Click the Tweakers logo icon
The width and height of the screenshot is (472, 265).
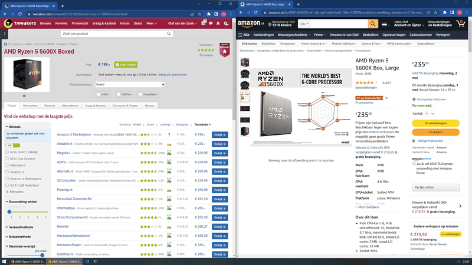tap(8, 23)
